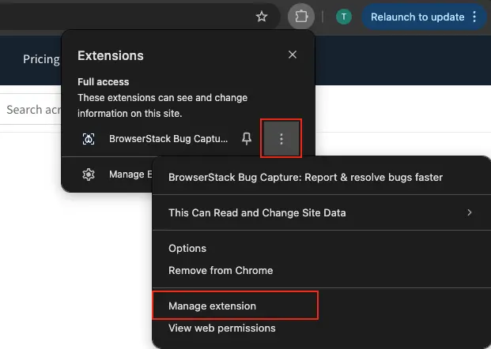Open the menu dots beside Relaunch to update
Viewport: 491px width, 349px height.
point(474,17)
